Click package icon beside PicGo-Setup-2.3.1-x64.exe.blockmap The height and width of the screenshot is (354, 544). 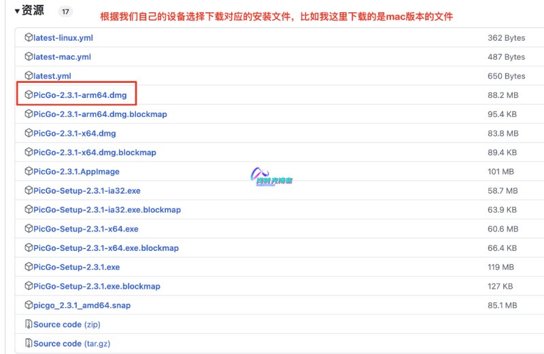click(29, 247)
